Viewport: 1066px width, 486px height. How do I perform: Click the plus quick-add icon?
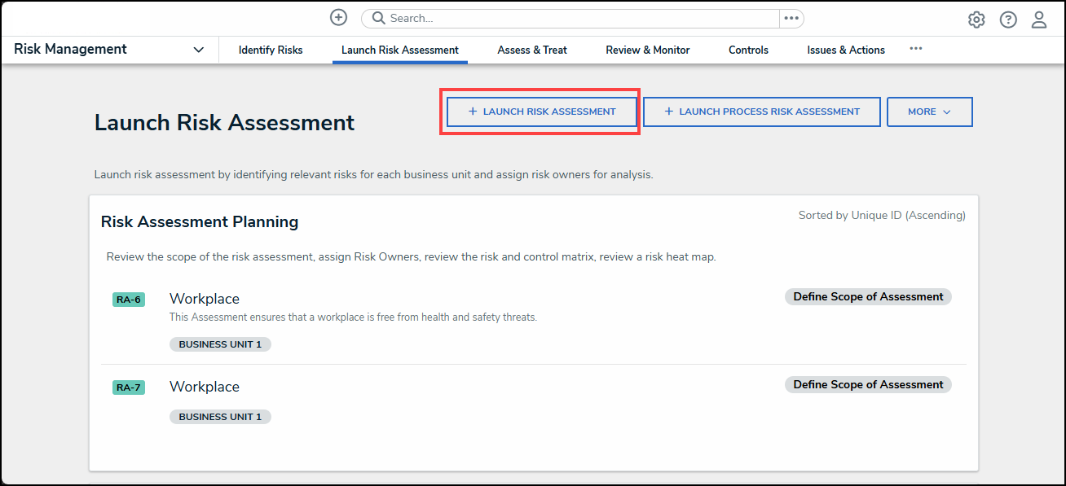[338, 18]
